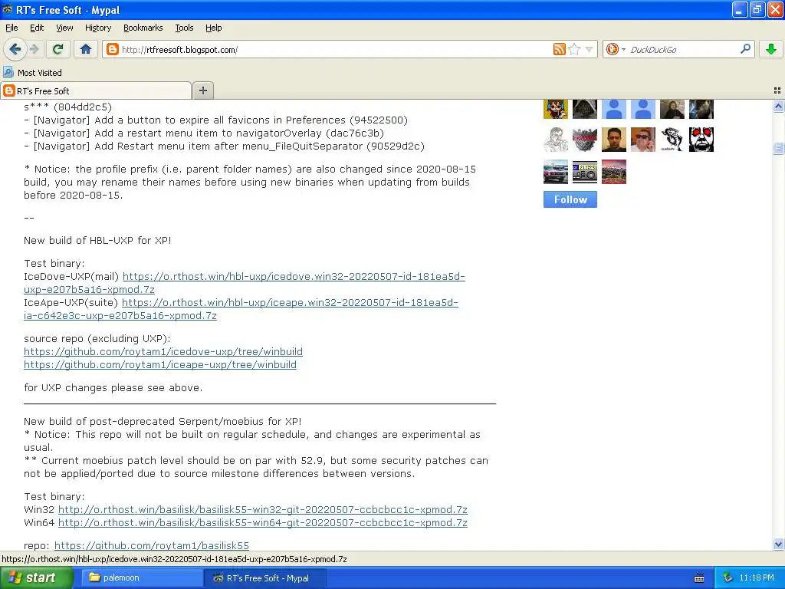Select the RT's Free Soft tab
The image size is (785, 589).
coord(96,90)
